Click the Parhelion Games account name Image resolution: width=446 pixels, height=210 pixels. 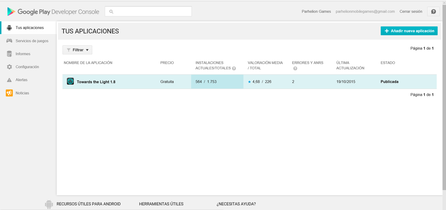[x=316, y=12]
